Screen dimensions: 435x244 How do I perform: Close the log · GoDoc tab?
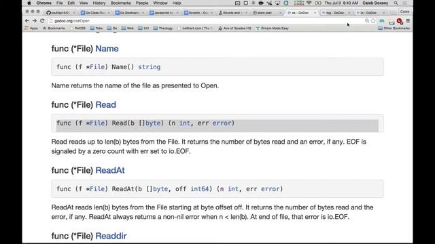(x=349, y=13)
